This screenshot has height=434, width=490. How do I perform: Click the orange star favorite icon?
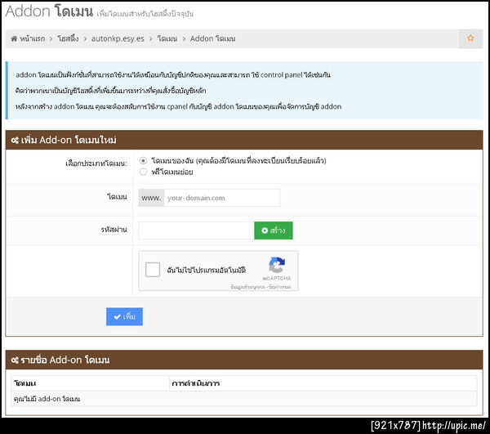tap(470, 38)
